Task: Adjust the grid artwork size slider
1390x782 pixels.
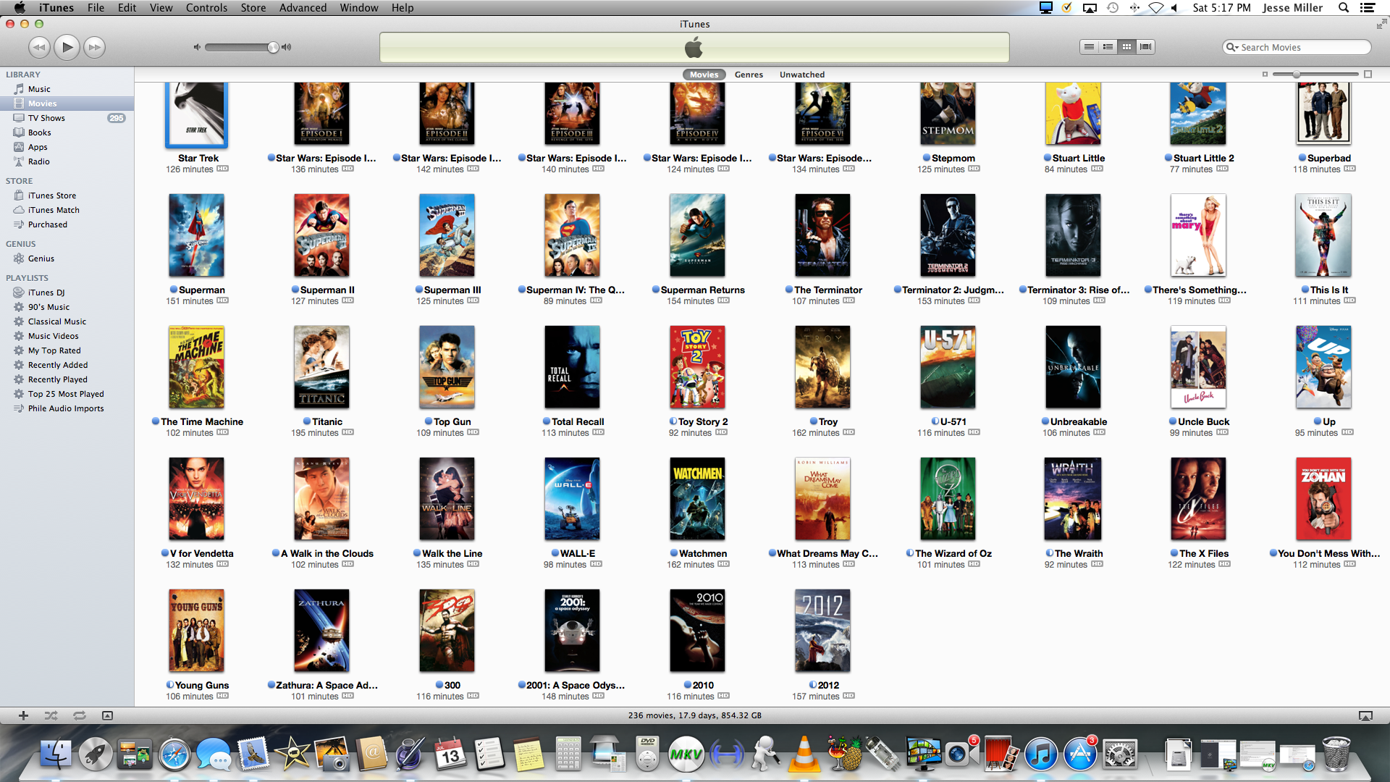Action: pyautogui.click(x=1296, y=74)
